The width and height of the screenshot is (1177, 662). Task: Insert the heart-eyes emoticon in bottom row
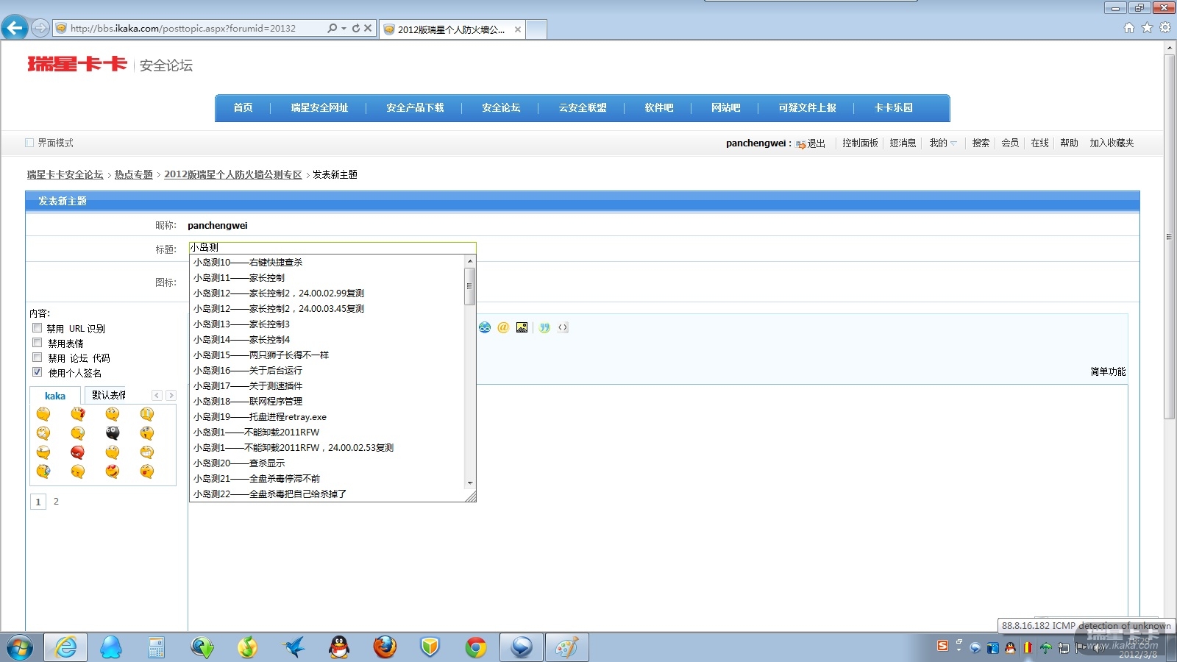point(113,471)
